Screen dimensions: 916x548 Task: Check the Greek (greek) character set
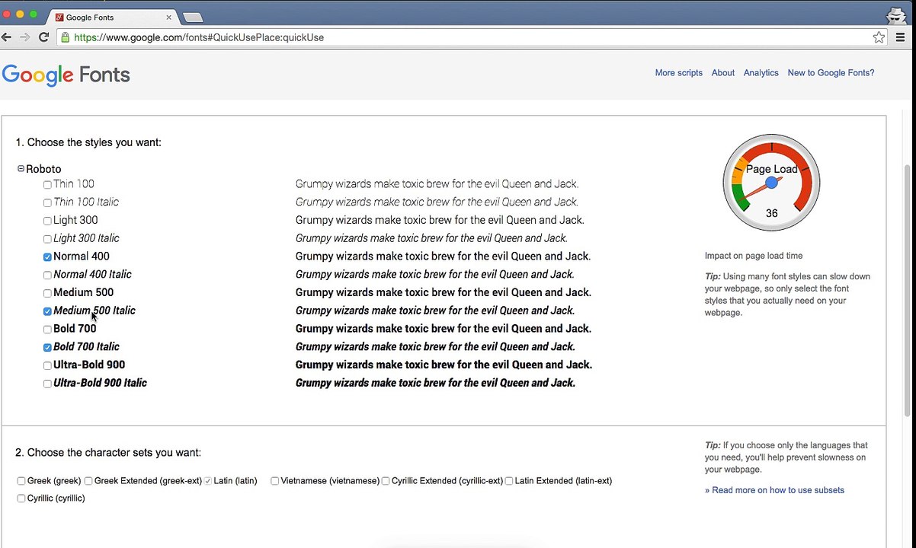[x=21, y=481]
